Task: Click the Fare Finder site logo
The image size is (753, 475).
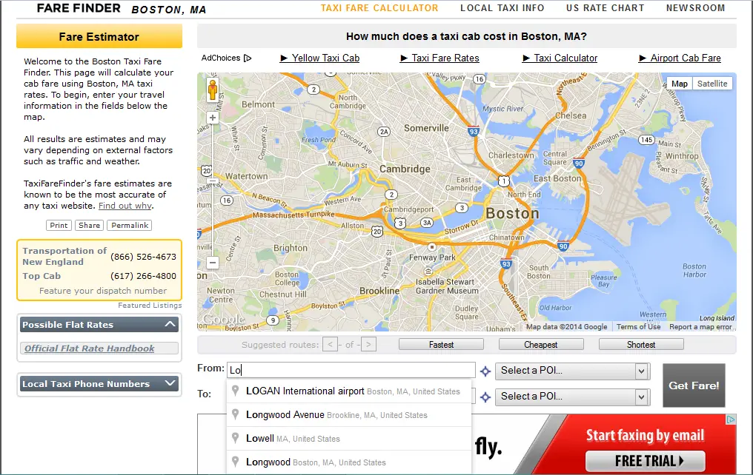Action: point(79,8)
